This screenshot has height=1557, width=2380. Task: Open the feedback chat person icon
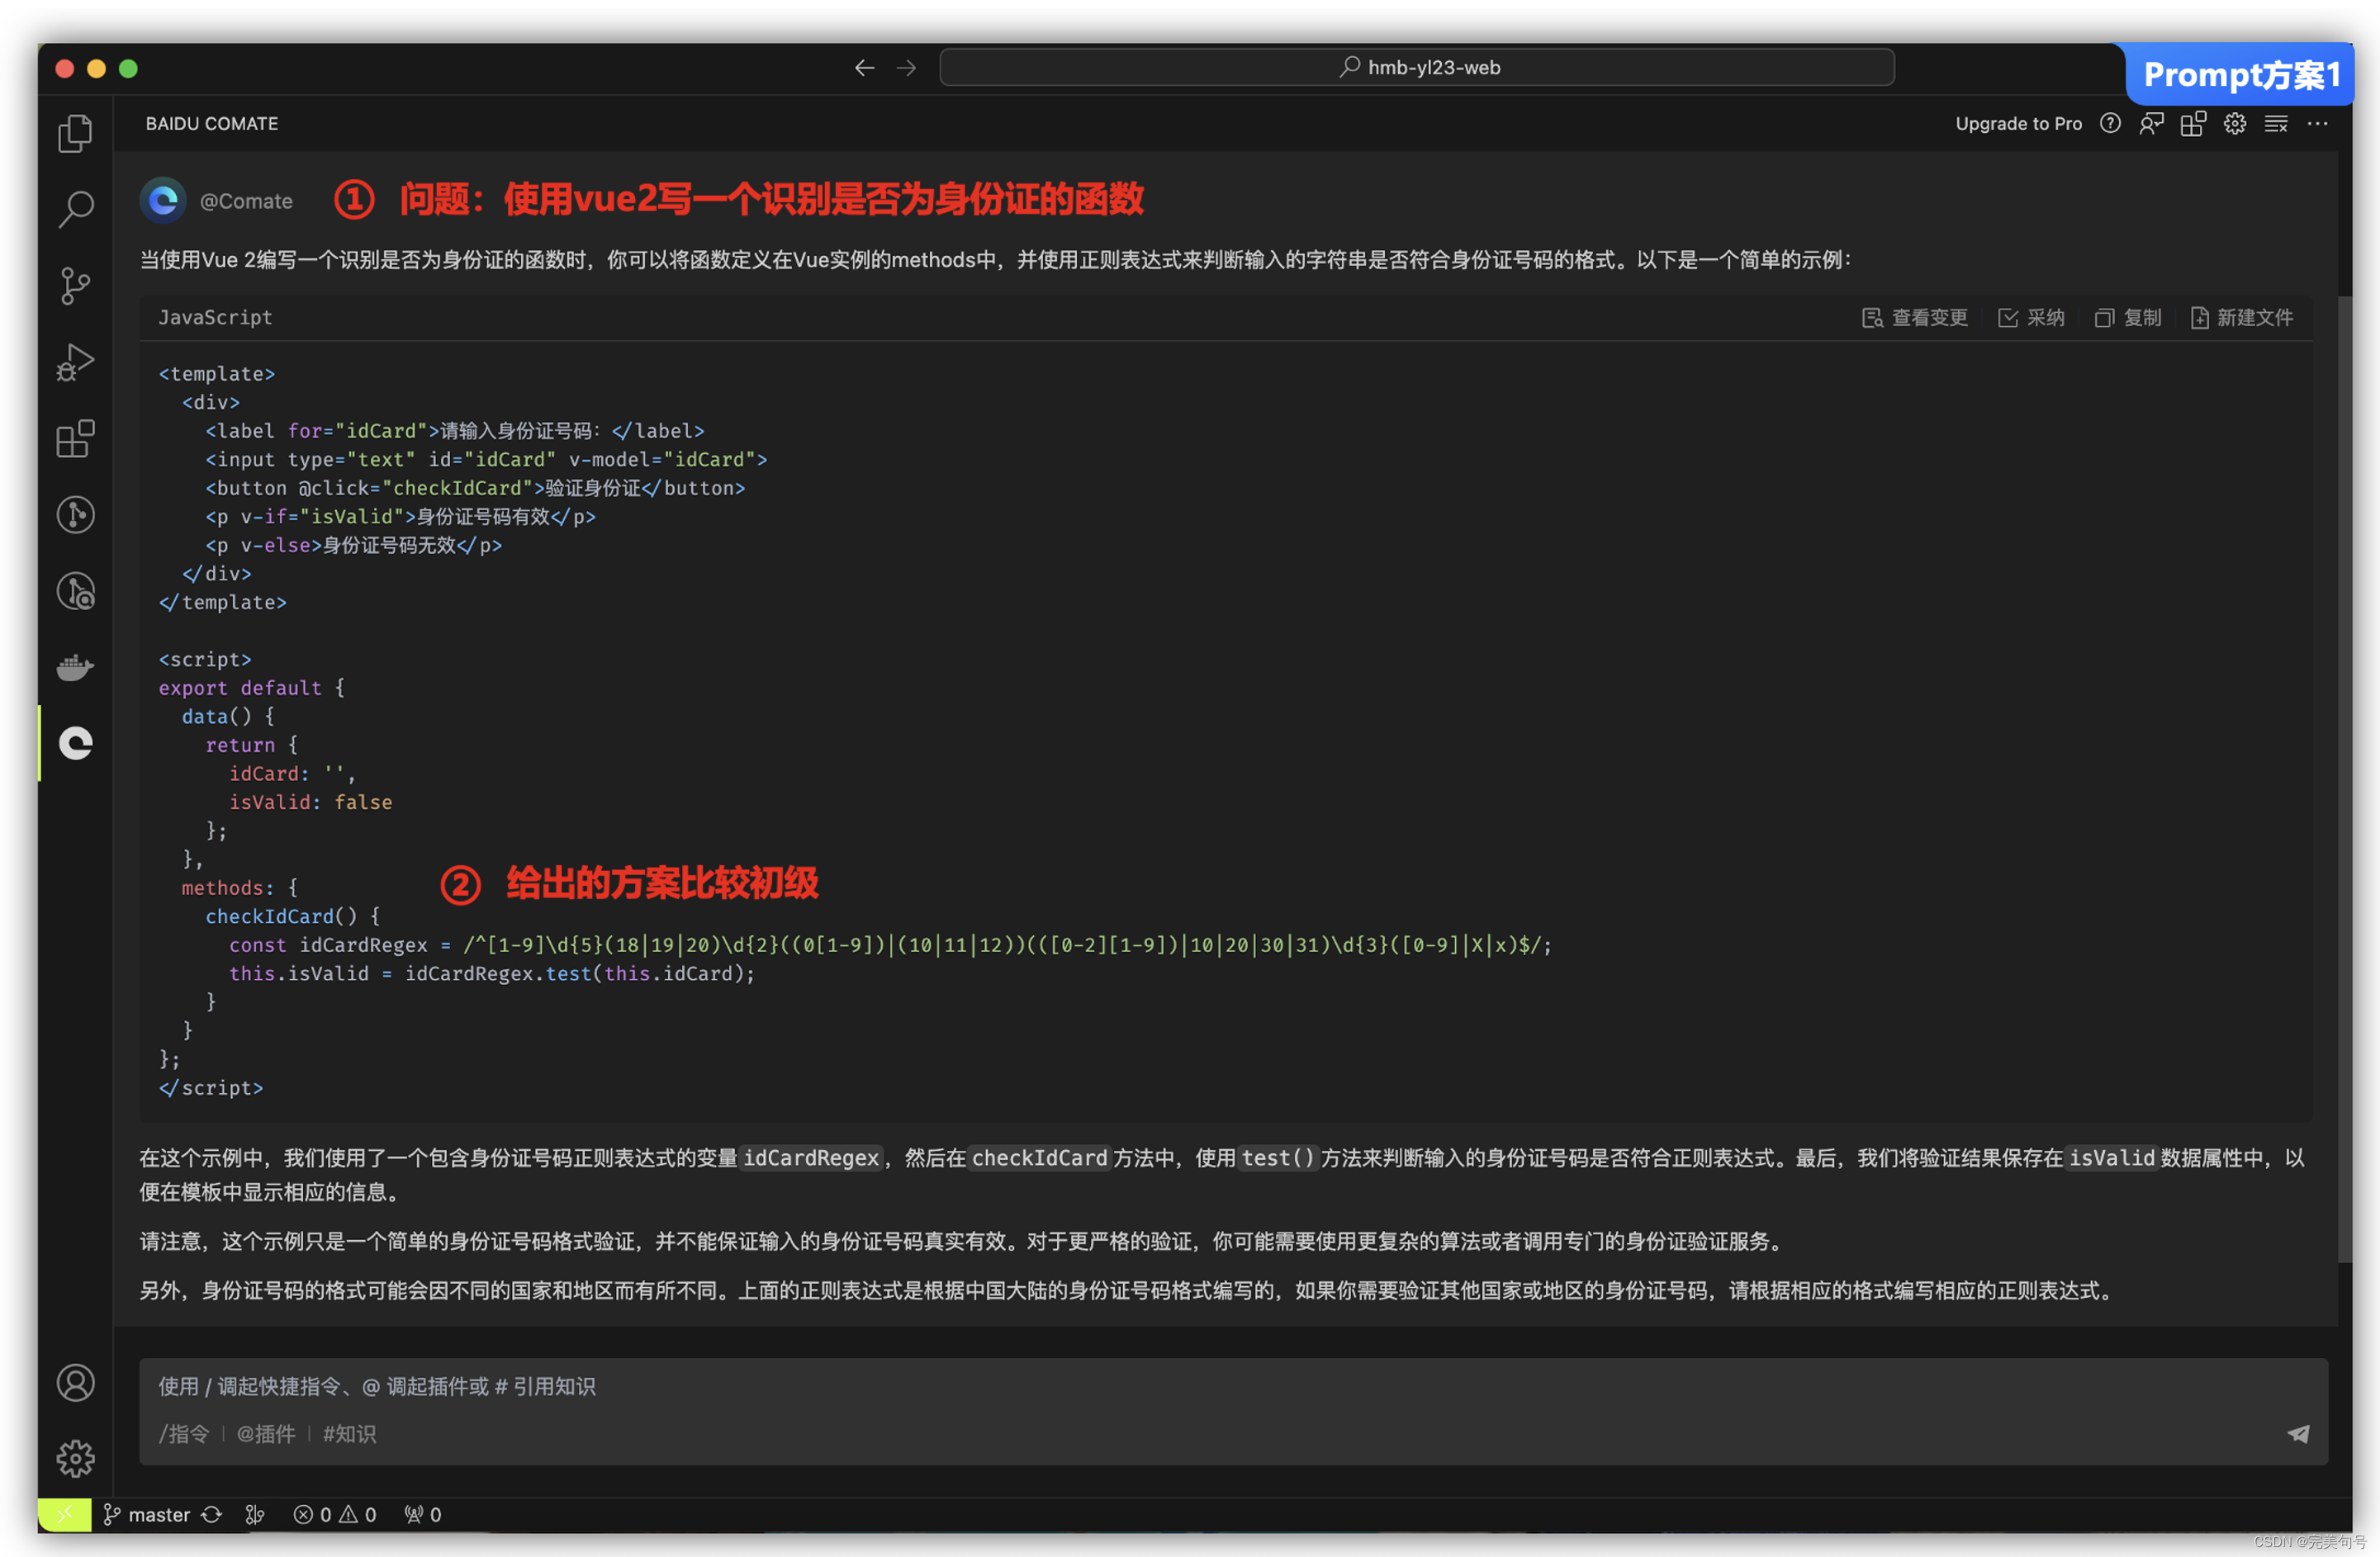[2151, 124]
